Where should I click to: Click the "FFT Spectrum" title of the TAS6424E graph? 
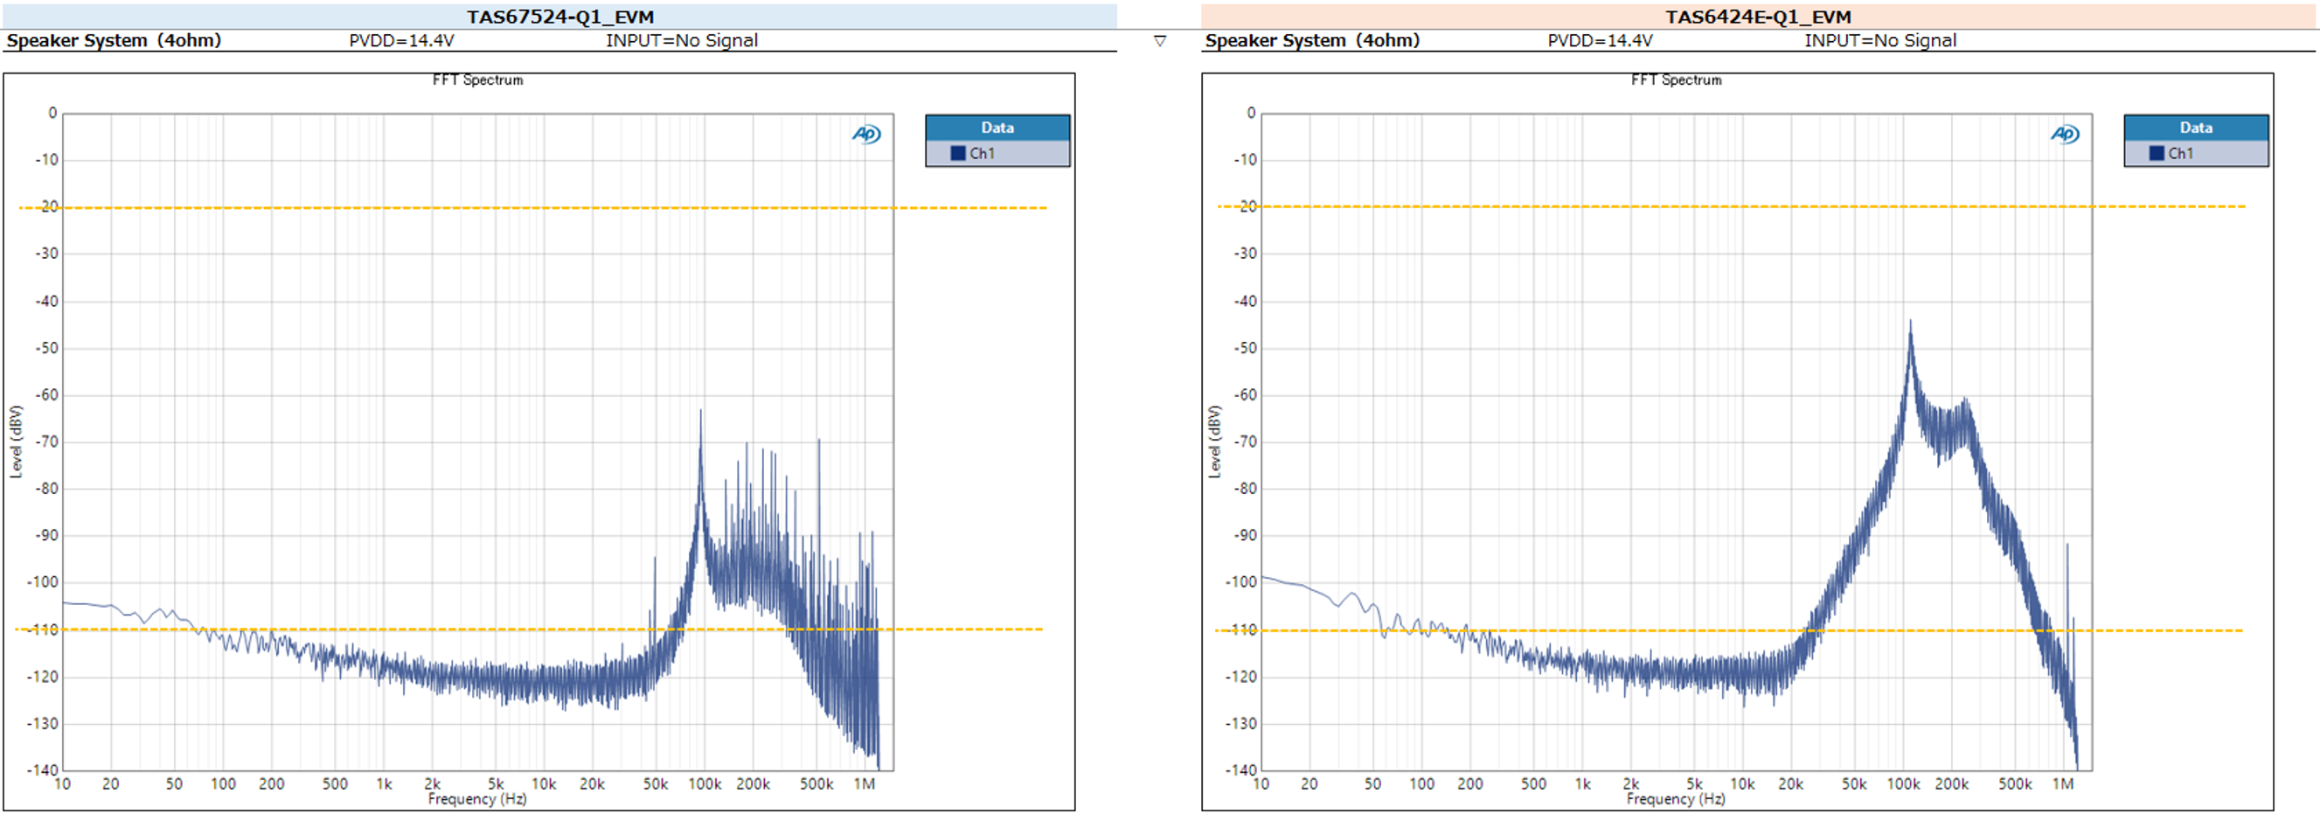coord(1676,80)
